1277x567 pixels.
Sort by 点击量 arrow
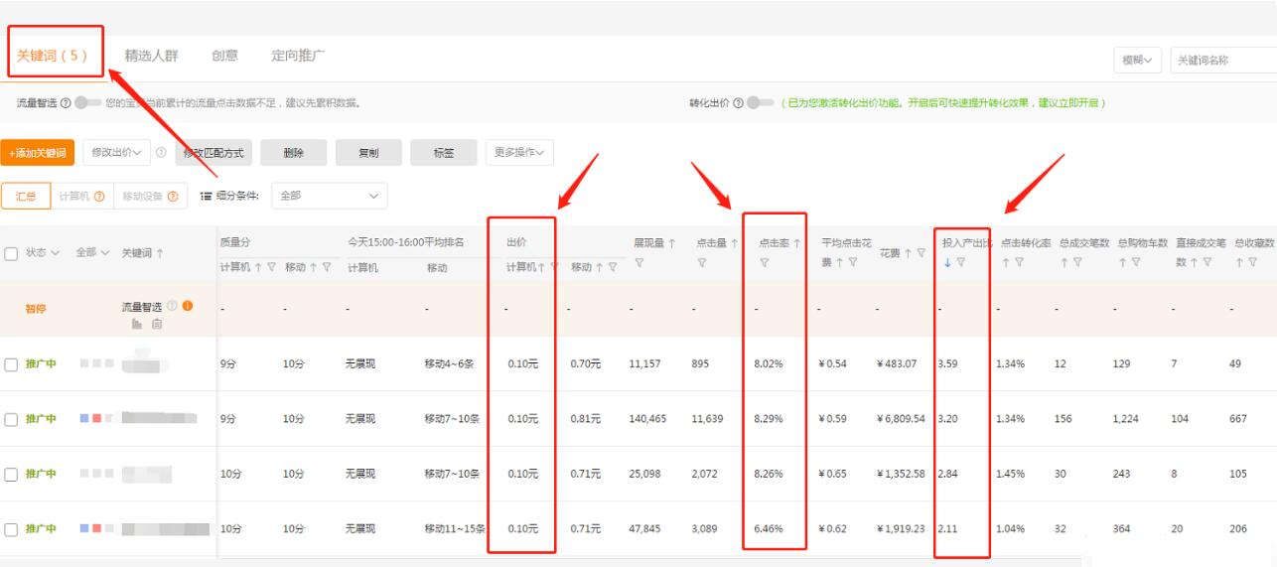coord(734,242)
